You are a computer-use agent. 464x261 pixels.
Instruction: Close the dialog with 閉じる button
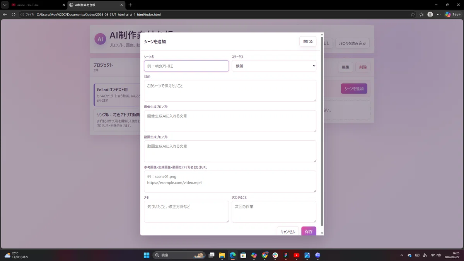click(x=308, y=41)
